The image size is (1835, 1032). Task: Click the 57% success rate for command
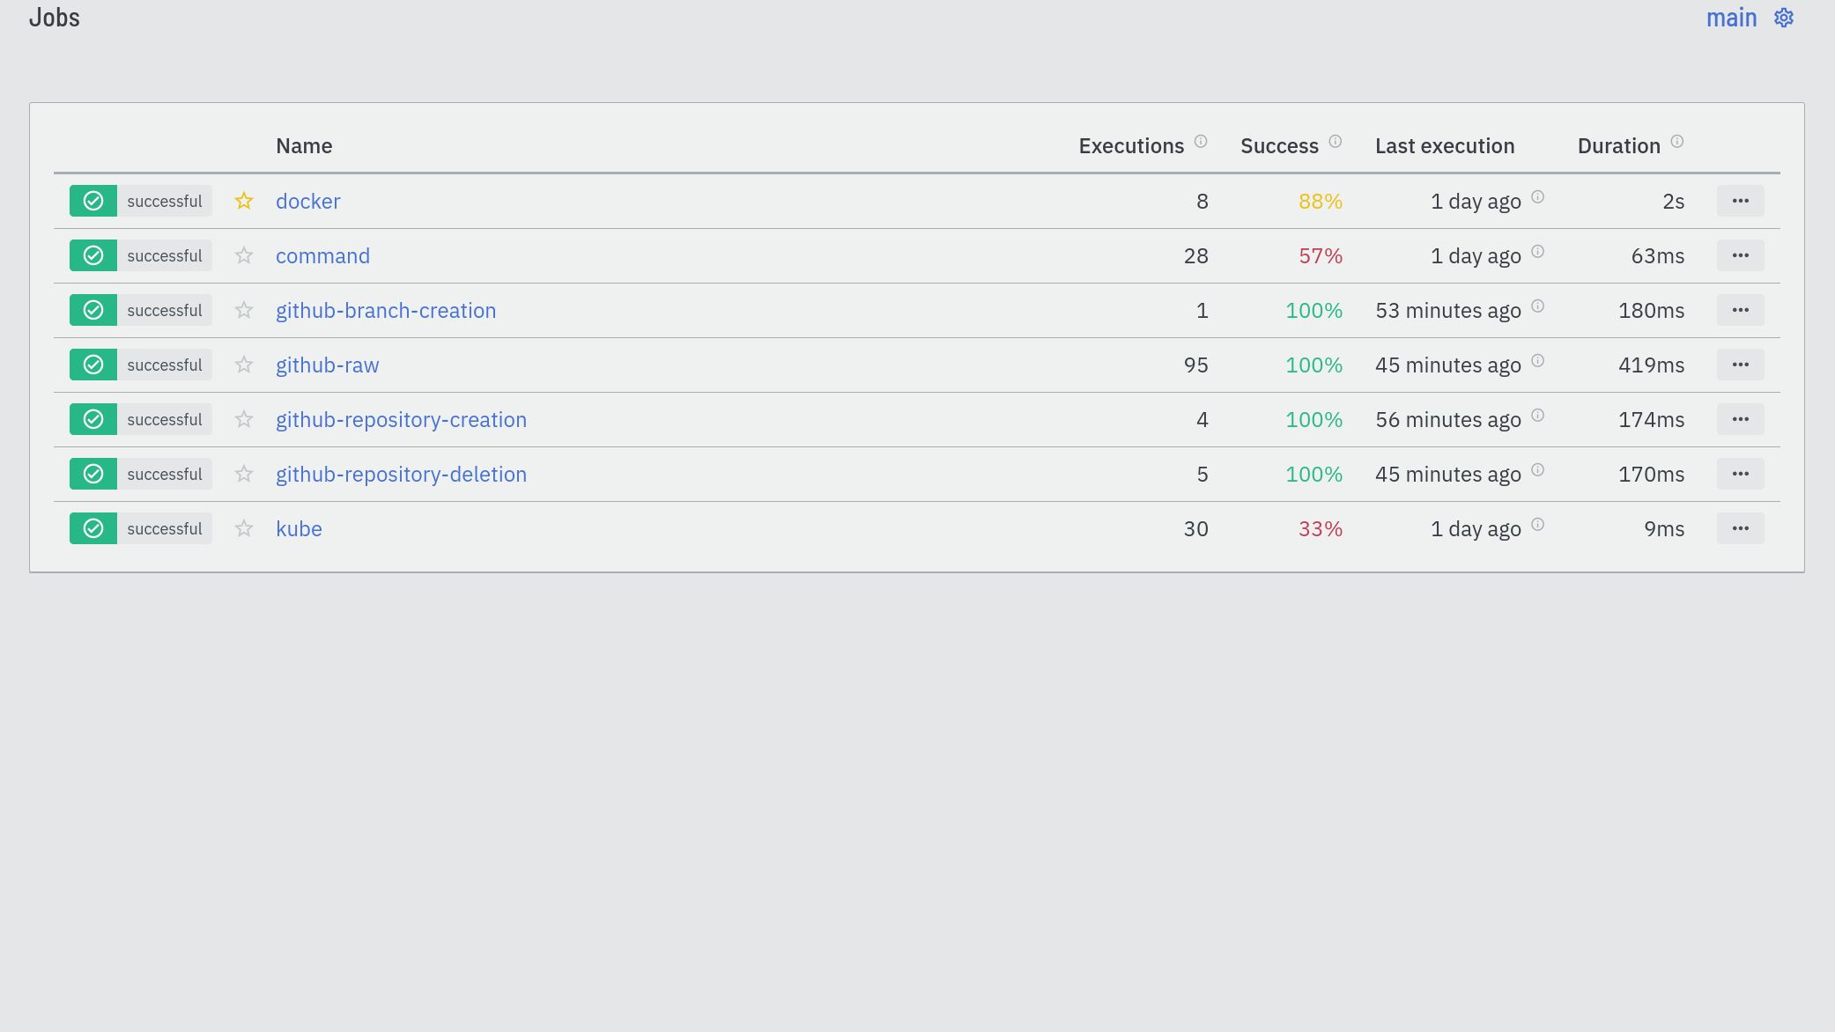[x=1320, y=255]
